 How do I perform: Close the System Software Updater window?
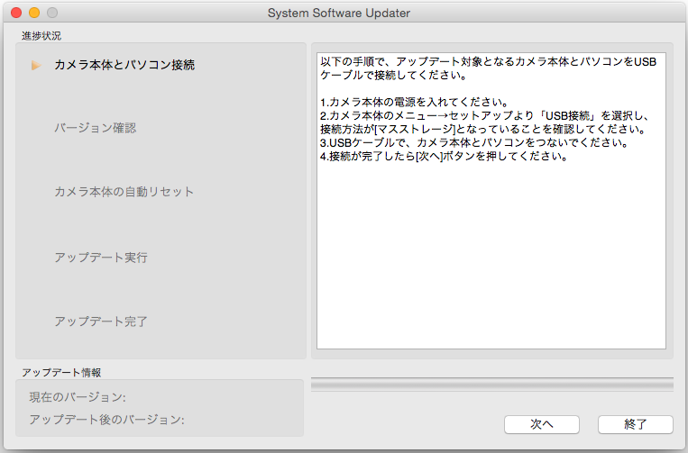click(x=16, y=14)
